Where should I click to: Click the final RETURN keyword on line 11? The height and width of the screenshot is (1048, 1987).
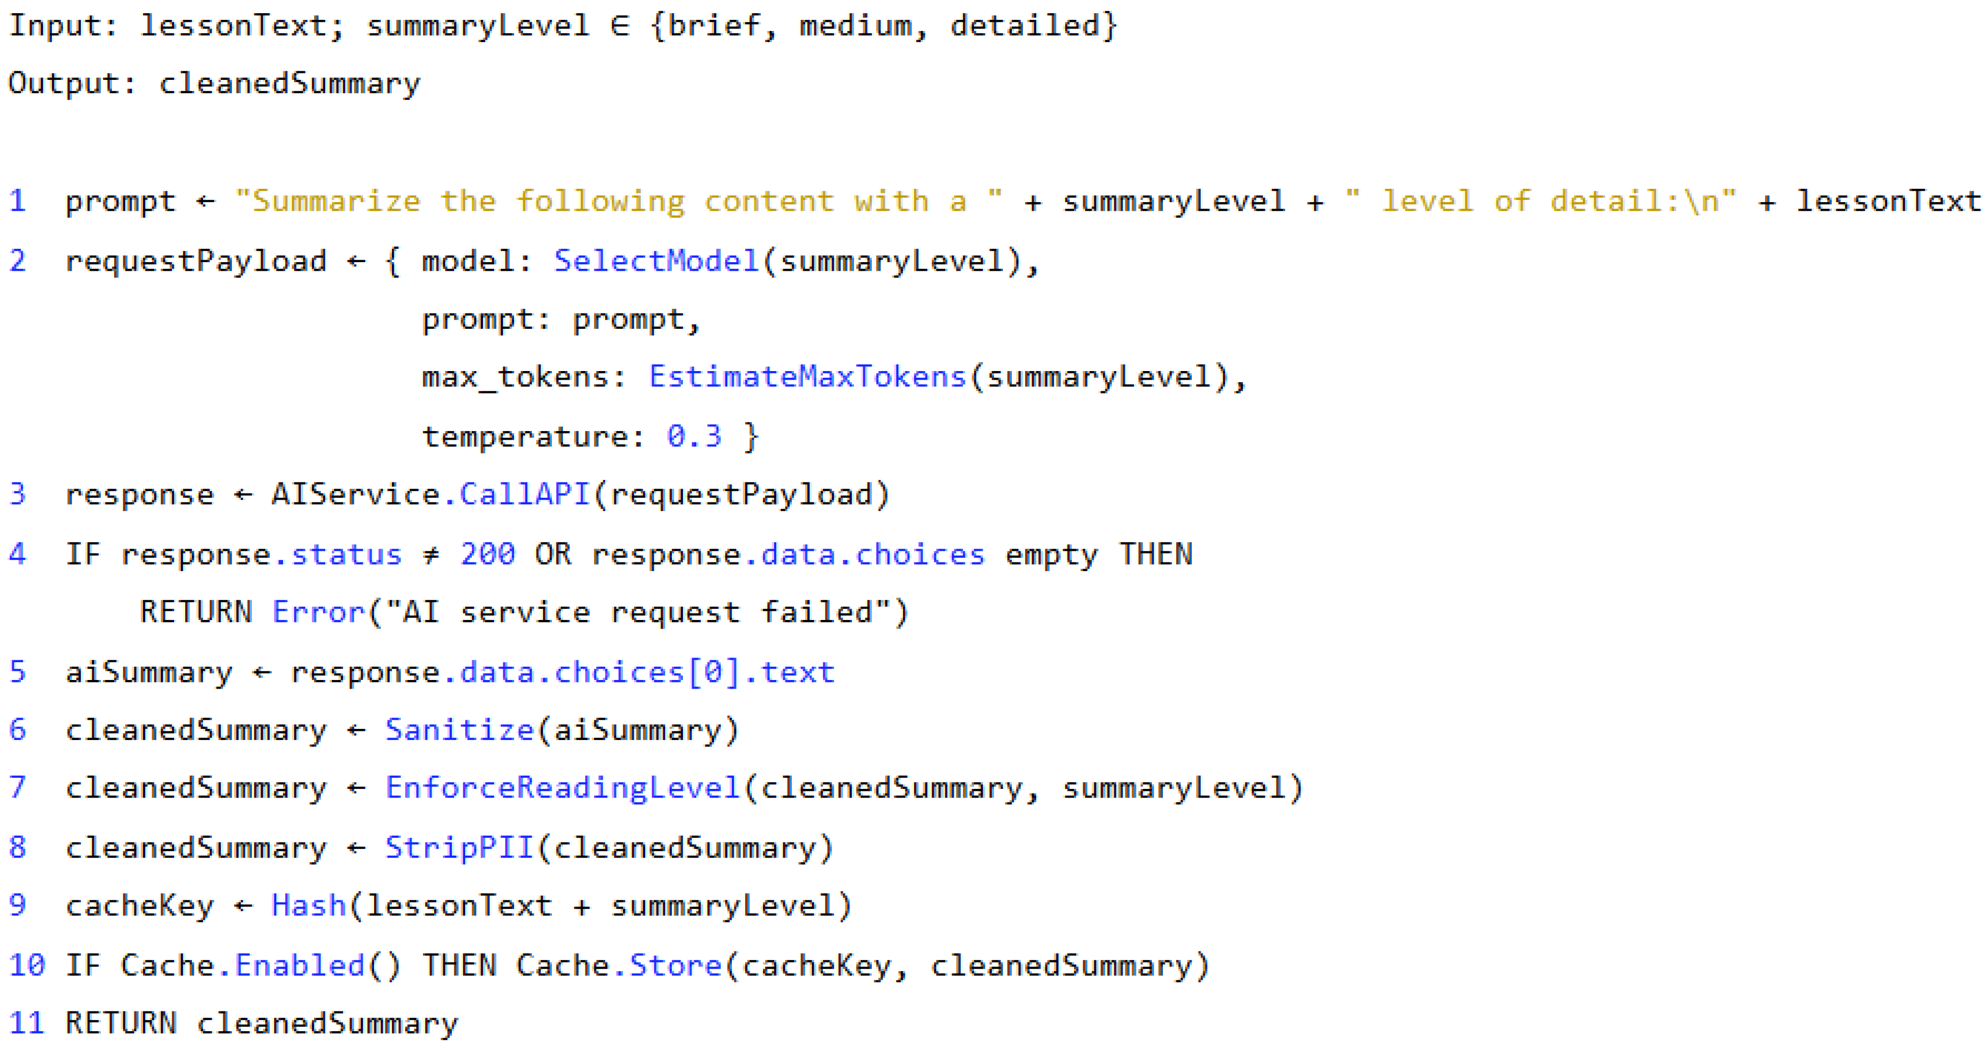point(121,1024)
